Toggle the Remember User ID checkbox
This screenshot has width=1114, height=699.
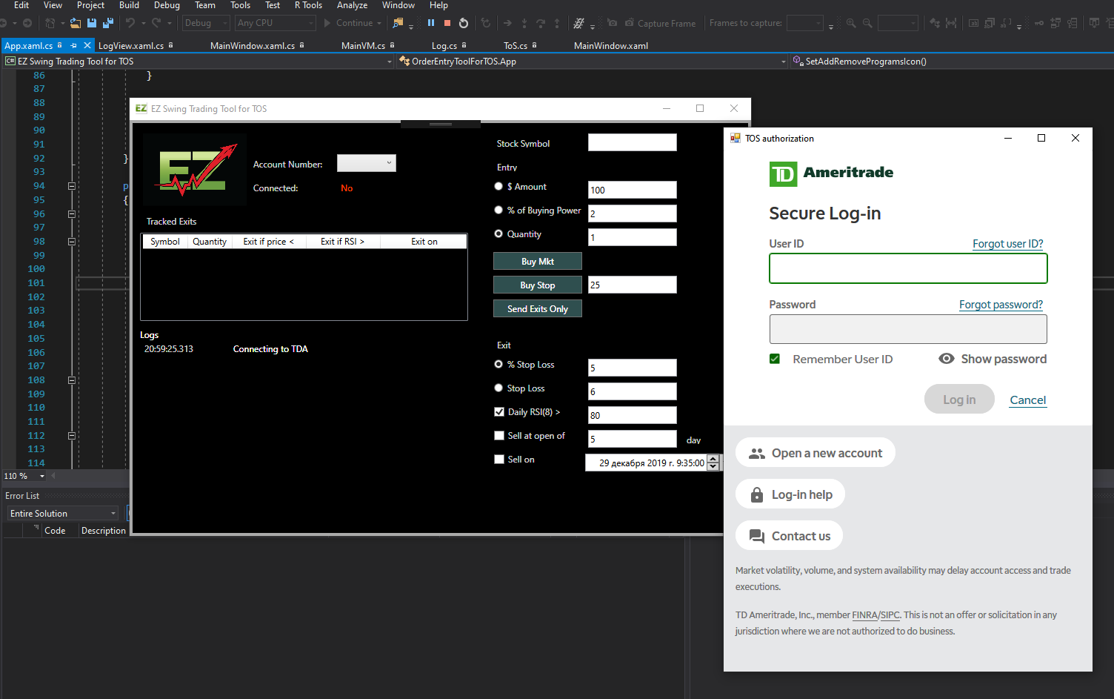point(775,359)
